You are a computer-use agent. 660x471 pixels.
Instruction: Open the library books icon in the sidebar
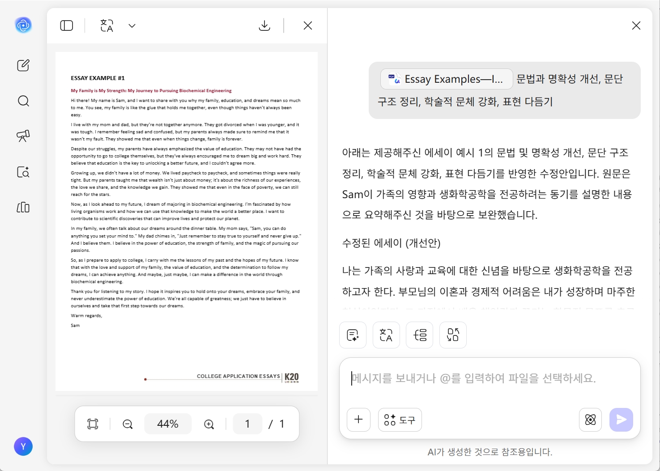point(23,207)
